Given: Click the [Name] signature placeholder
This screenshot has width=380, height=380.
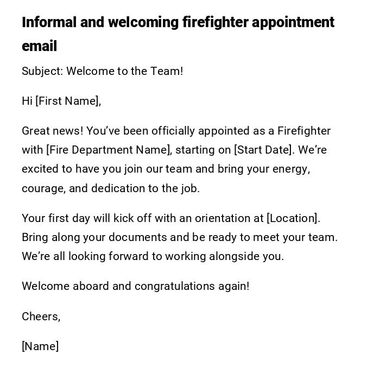Looking at the screenshot, I should pyautogui.click(x=40, y=346).
